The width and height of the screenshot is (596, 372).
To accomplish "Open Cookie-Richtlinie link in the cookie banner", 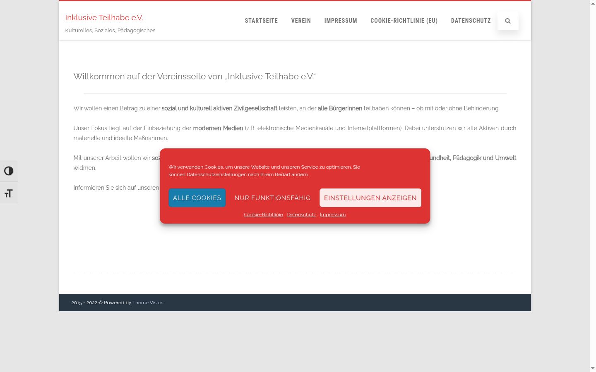I will click(263, 215).
